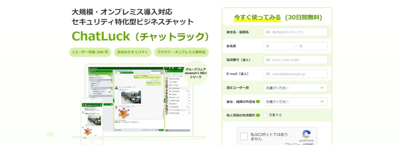
Task: Click the 会社名・組織名 input field
Action: click(x=295, y=32)
